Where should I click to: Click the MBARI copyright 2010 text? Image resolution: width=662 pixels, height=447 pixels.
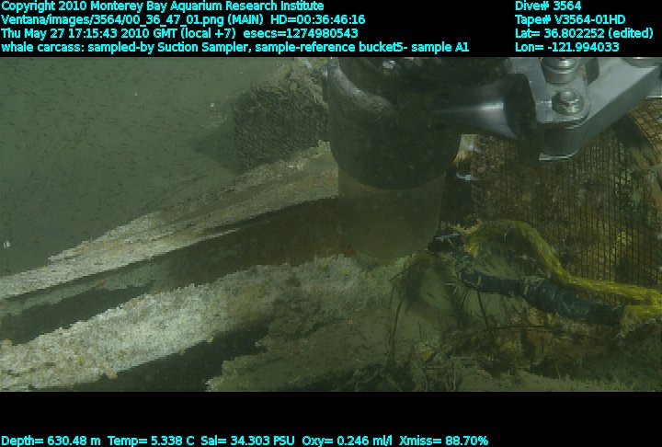(163, 6)
